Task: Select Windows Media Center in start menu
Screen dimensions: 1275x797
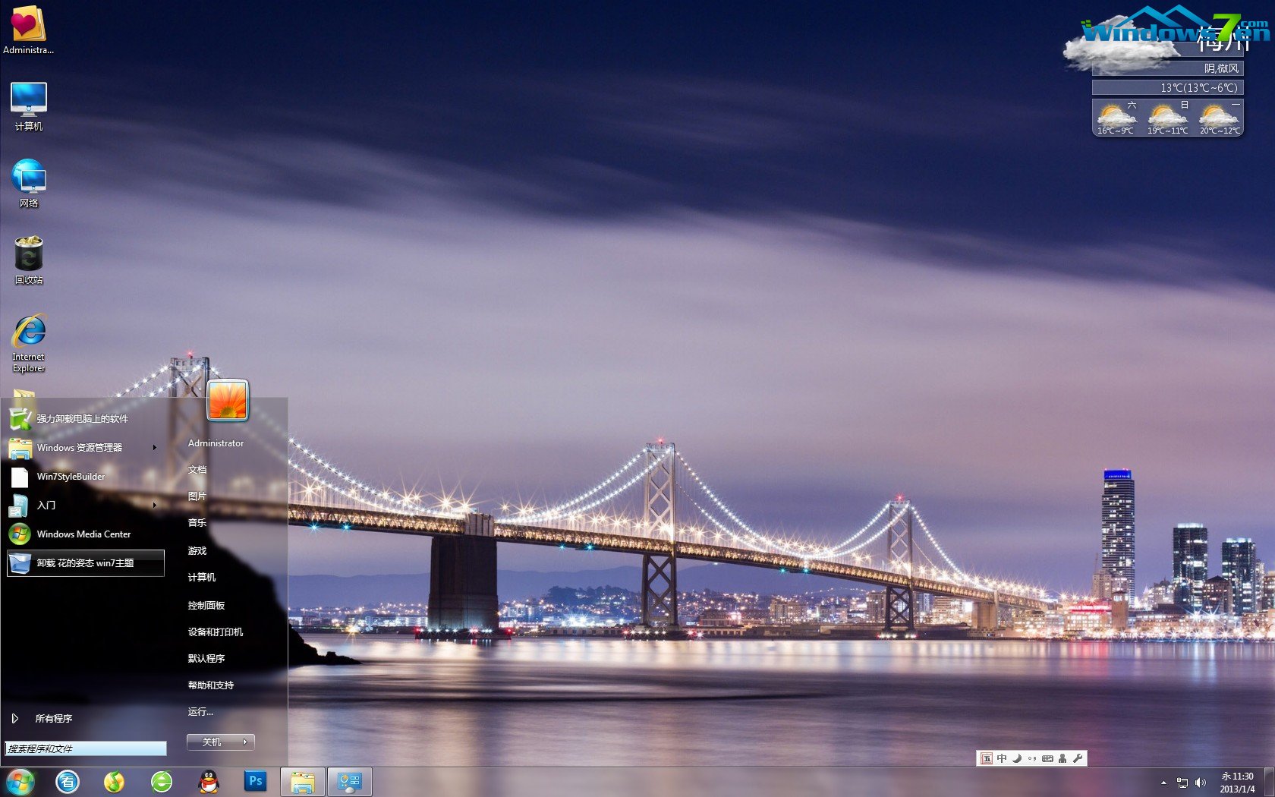Action: click(x=83, y=534)
